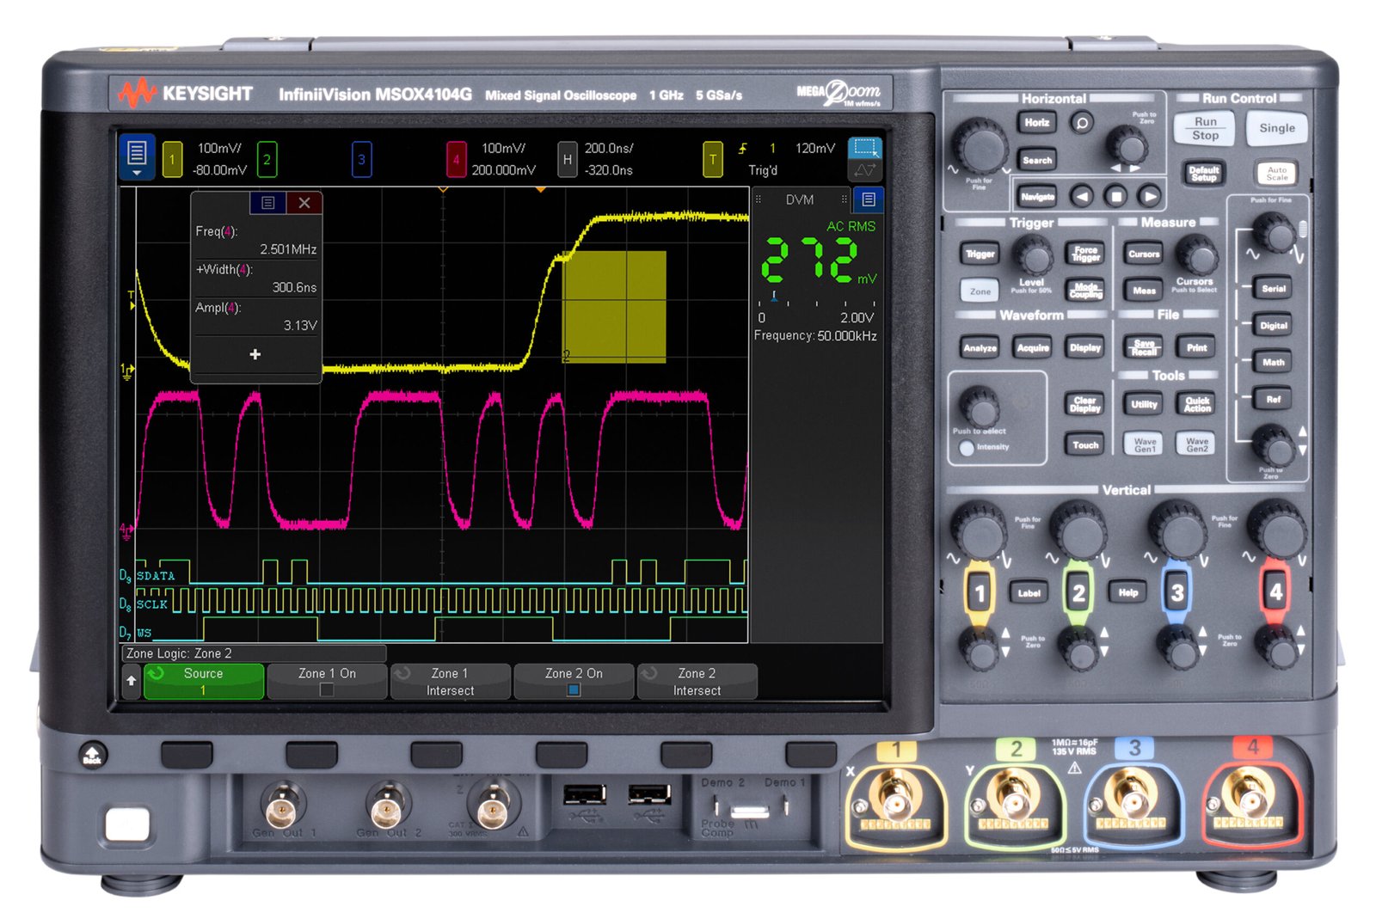Viewport: 1376px width, 919px height.
Task: Disable the Zone 2 On checkbox softkey
Action: [574, 680]
